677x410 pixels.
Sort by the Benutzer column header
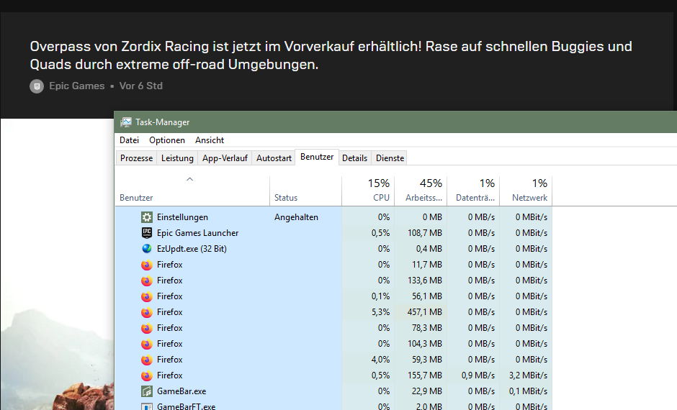(x=192, y=191)
